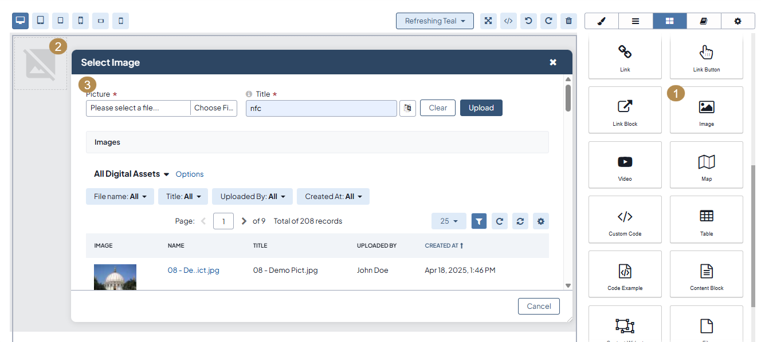Choose the Custom Code block
This screenshot has height=342, width=761.
click(625, 220)
